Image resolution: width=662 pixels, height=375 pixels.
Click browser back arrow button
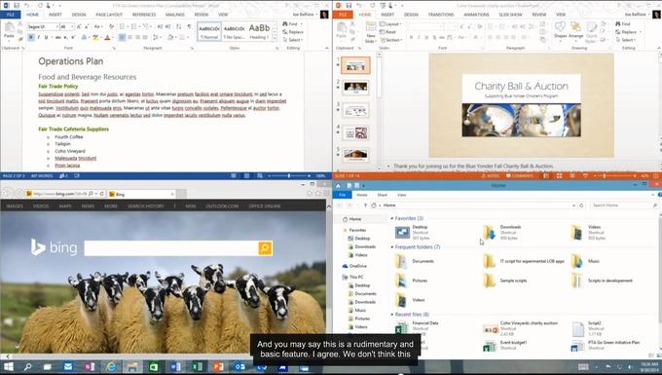click(9, 194)
